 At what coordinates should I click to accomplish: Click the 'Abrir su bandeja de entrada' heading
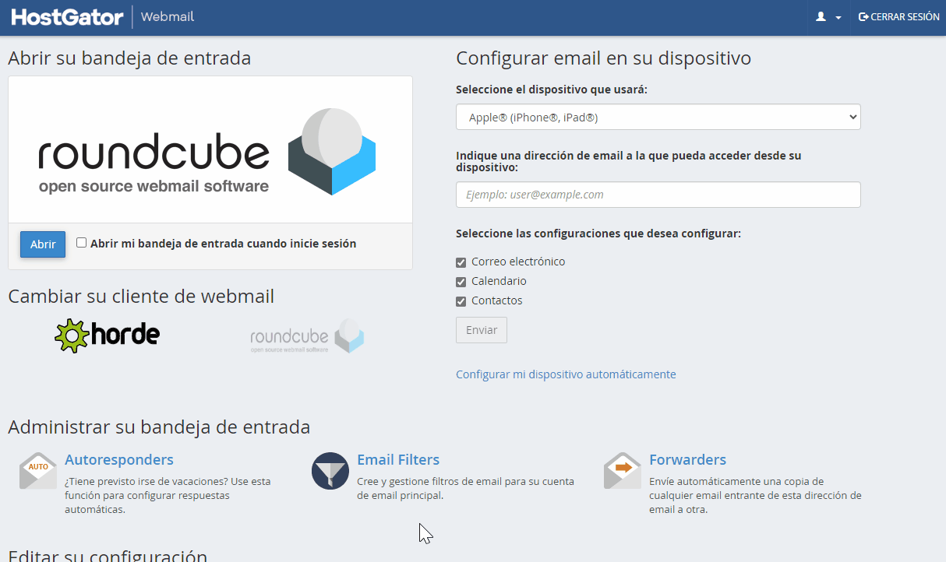point(129,58)
